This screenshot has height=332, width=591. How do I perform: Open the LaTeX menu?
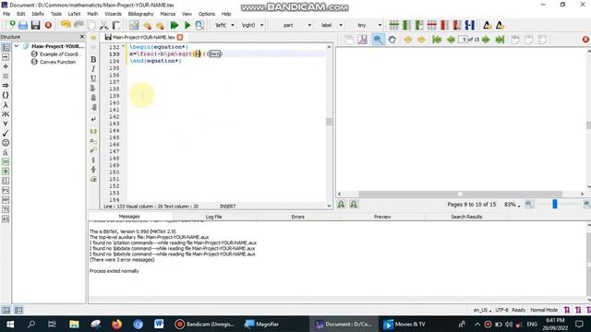pyautogui.click(x=74, y=14)
